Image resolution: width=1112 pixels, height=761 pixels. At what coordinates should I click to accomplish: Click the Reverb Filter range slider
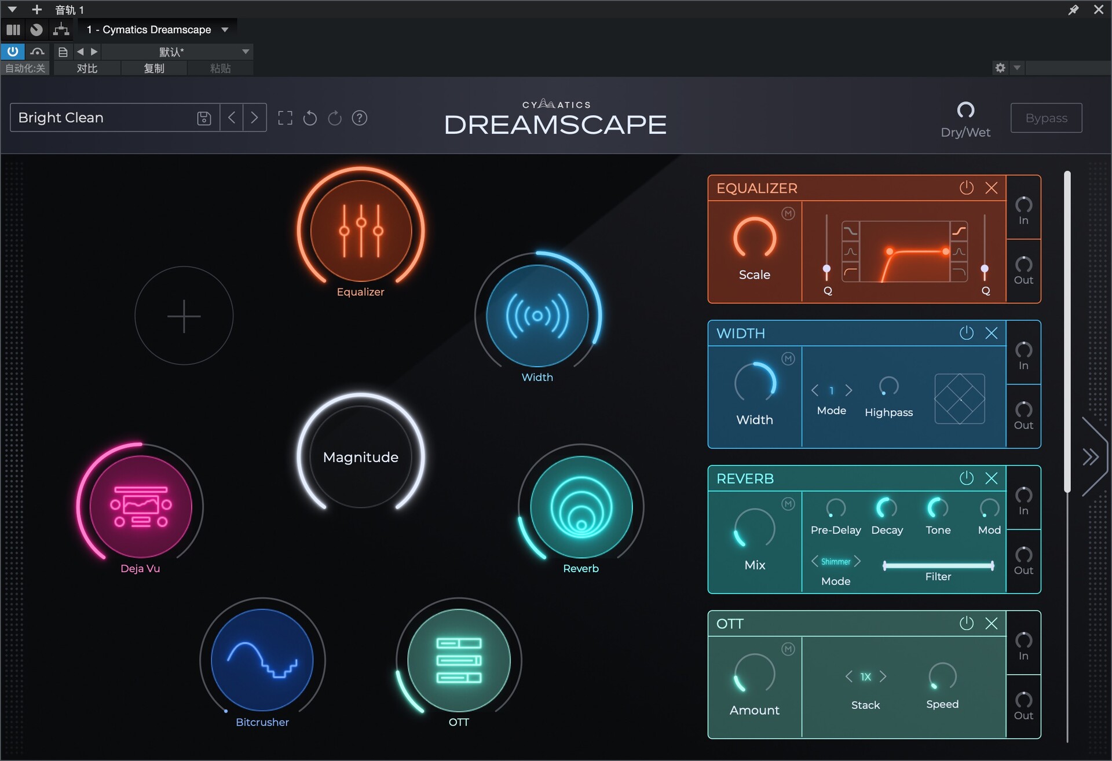tap(937, 565)
